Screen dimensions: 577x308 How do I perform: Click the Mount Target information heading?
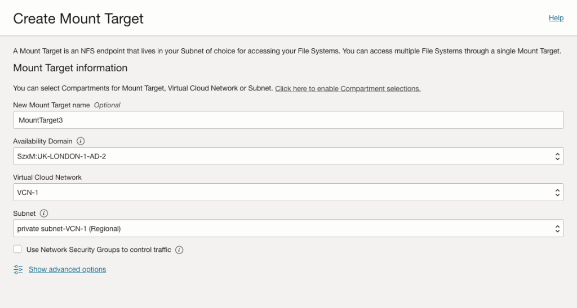tap(70, 68)
